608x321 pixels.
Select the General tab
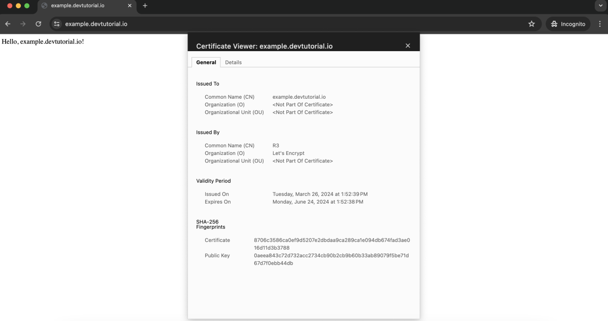point(206,62)
